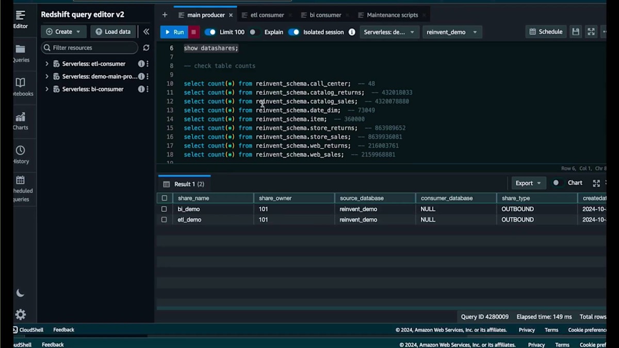Close the bi consumer tab

coord(347,15)
